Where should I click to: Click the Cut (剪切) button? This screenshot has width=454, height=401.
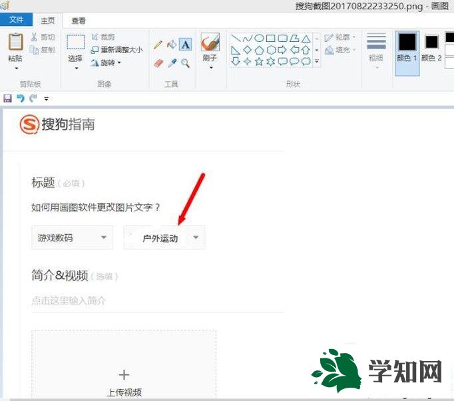tap(43, 37)
